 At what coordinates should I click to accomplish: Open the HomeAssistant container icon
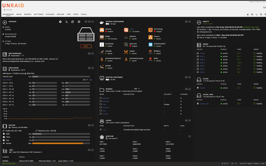(150, 44)
